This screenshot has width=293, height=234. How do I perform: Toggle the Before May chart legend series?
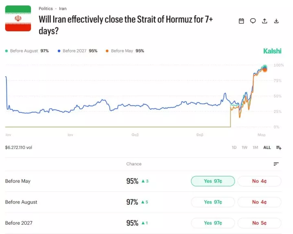tap(125, 51)
